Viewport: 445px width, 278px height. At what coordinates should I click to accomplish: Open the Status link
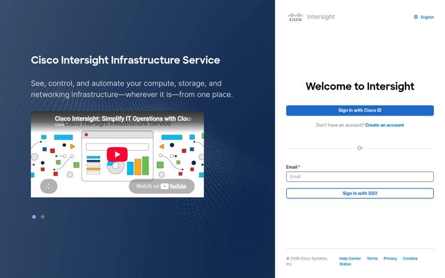345,264
